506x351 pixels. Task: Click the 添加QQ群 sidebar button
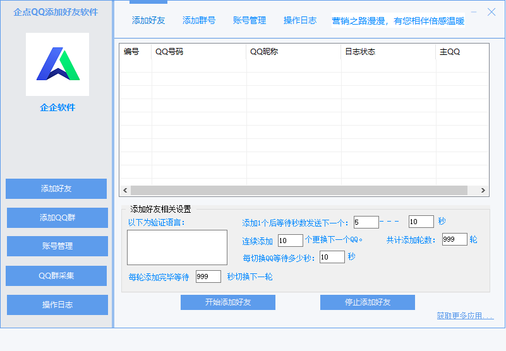pyautogui.click(x=57, y=218)
